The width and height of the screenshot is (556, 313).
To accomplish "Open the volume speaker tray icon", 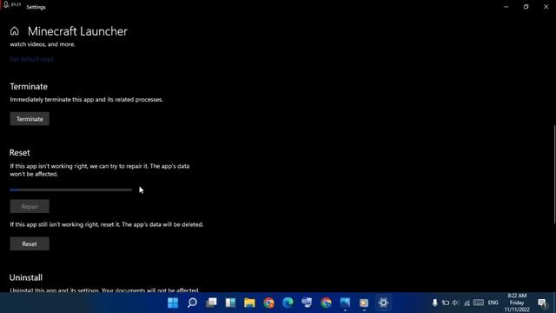I will 456,303.
